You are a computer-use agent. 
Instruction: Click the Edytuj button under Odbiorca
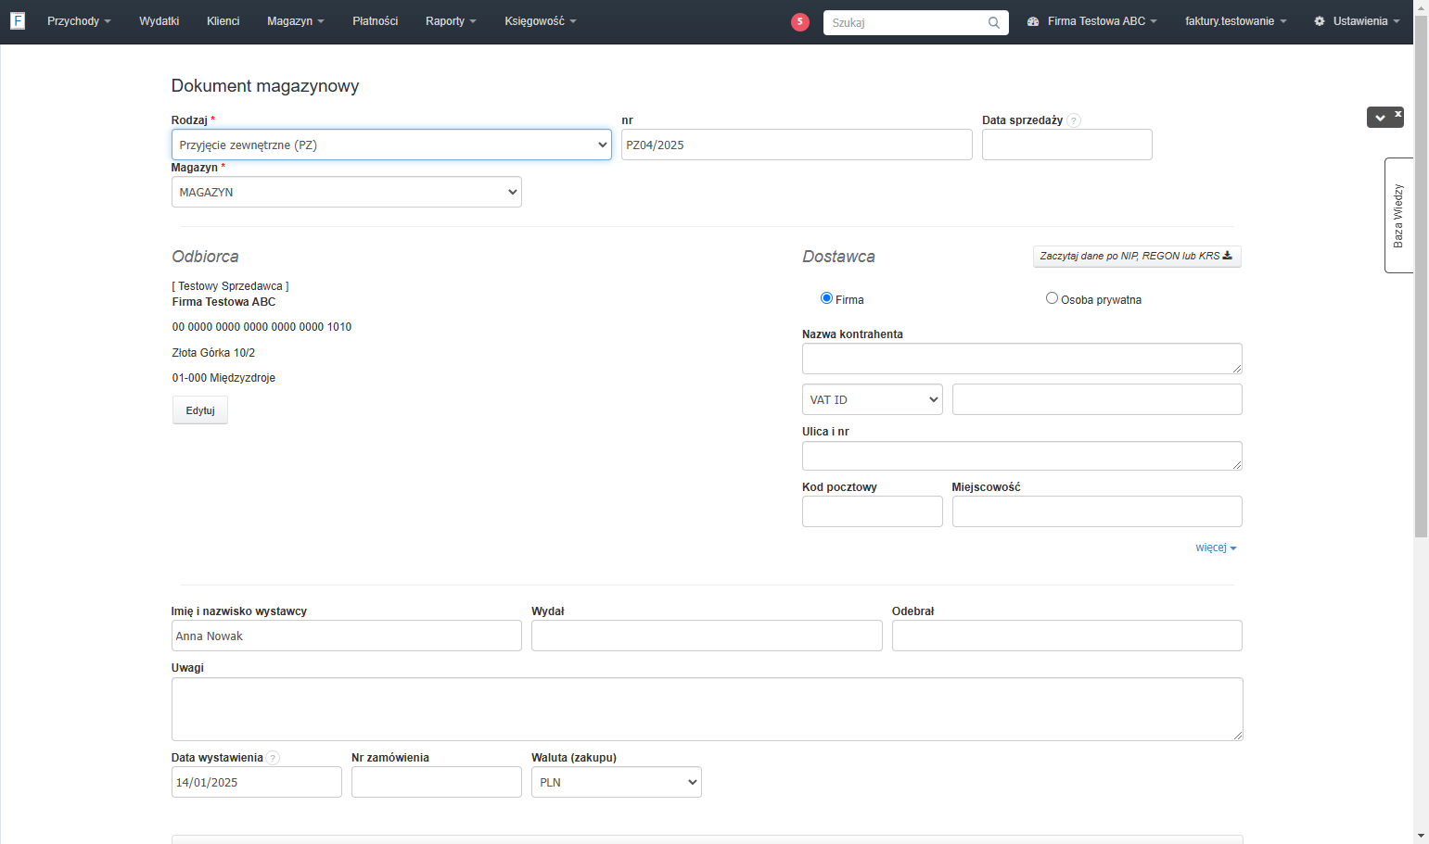pos(200,410)
